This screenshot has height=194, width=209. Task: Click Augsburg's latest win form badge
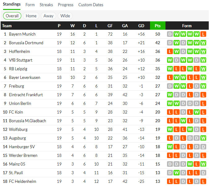(203, 138)
